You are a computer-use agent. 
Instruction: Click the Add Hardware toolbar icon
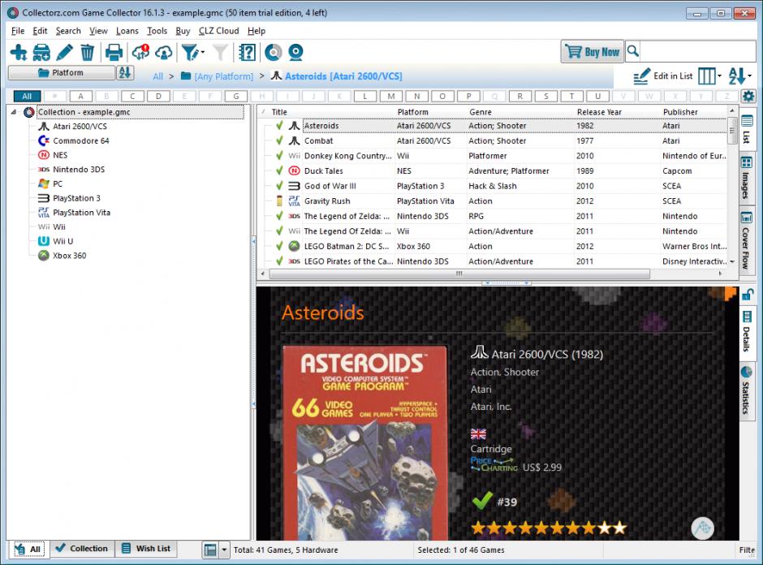tap(41, 52)
